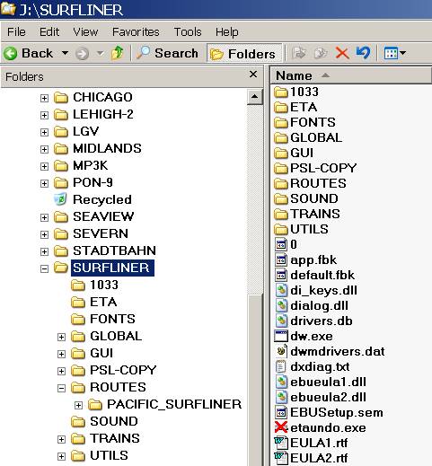Select the TRAINS folder in file list
The image size is (432, 466).
[307, 214]
